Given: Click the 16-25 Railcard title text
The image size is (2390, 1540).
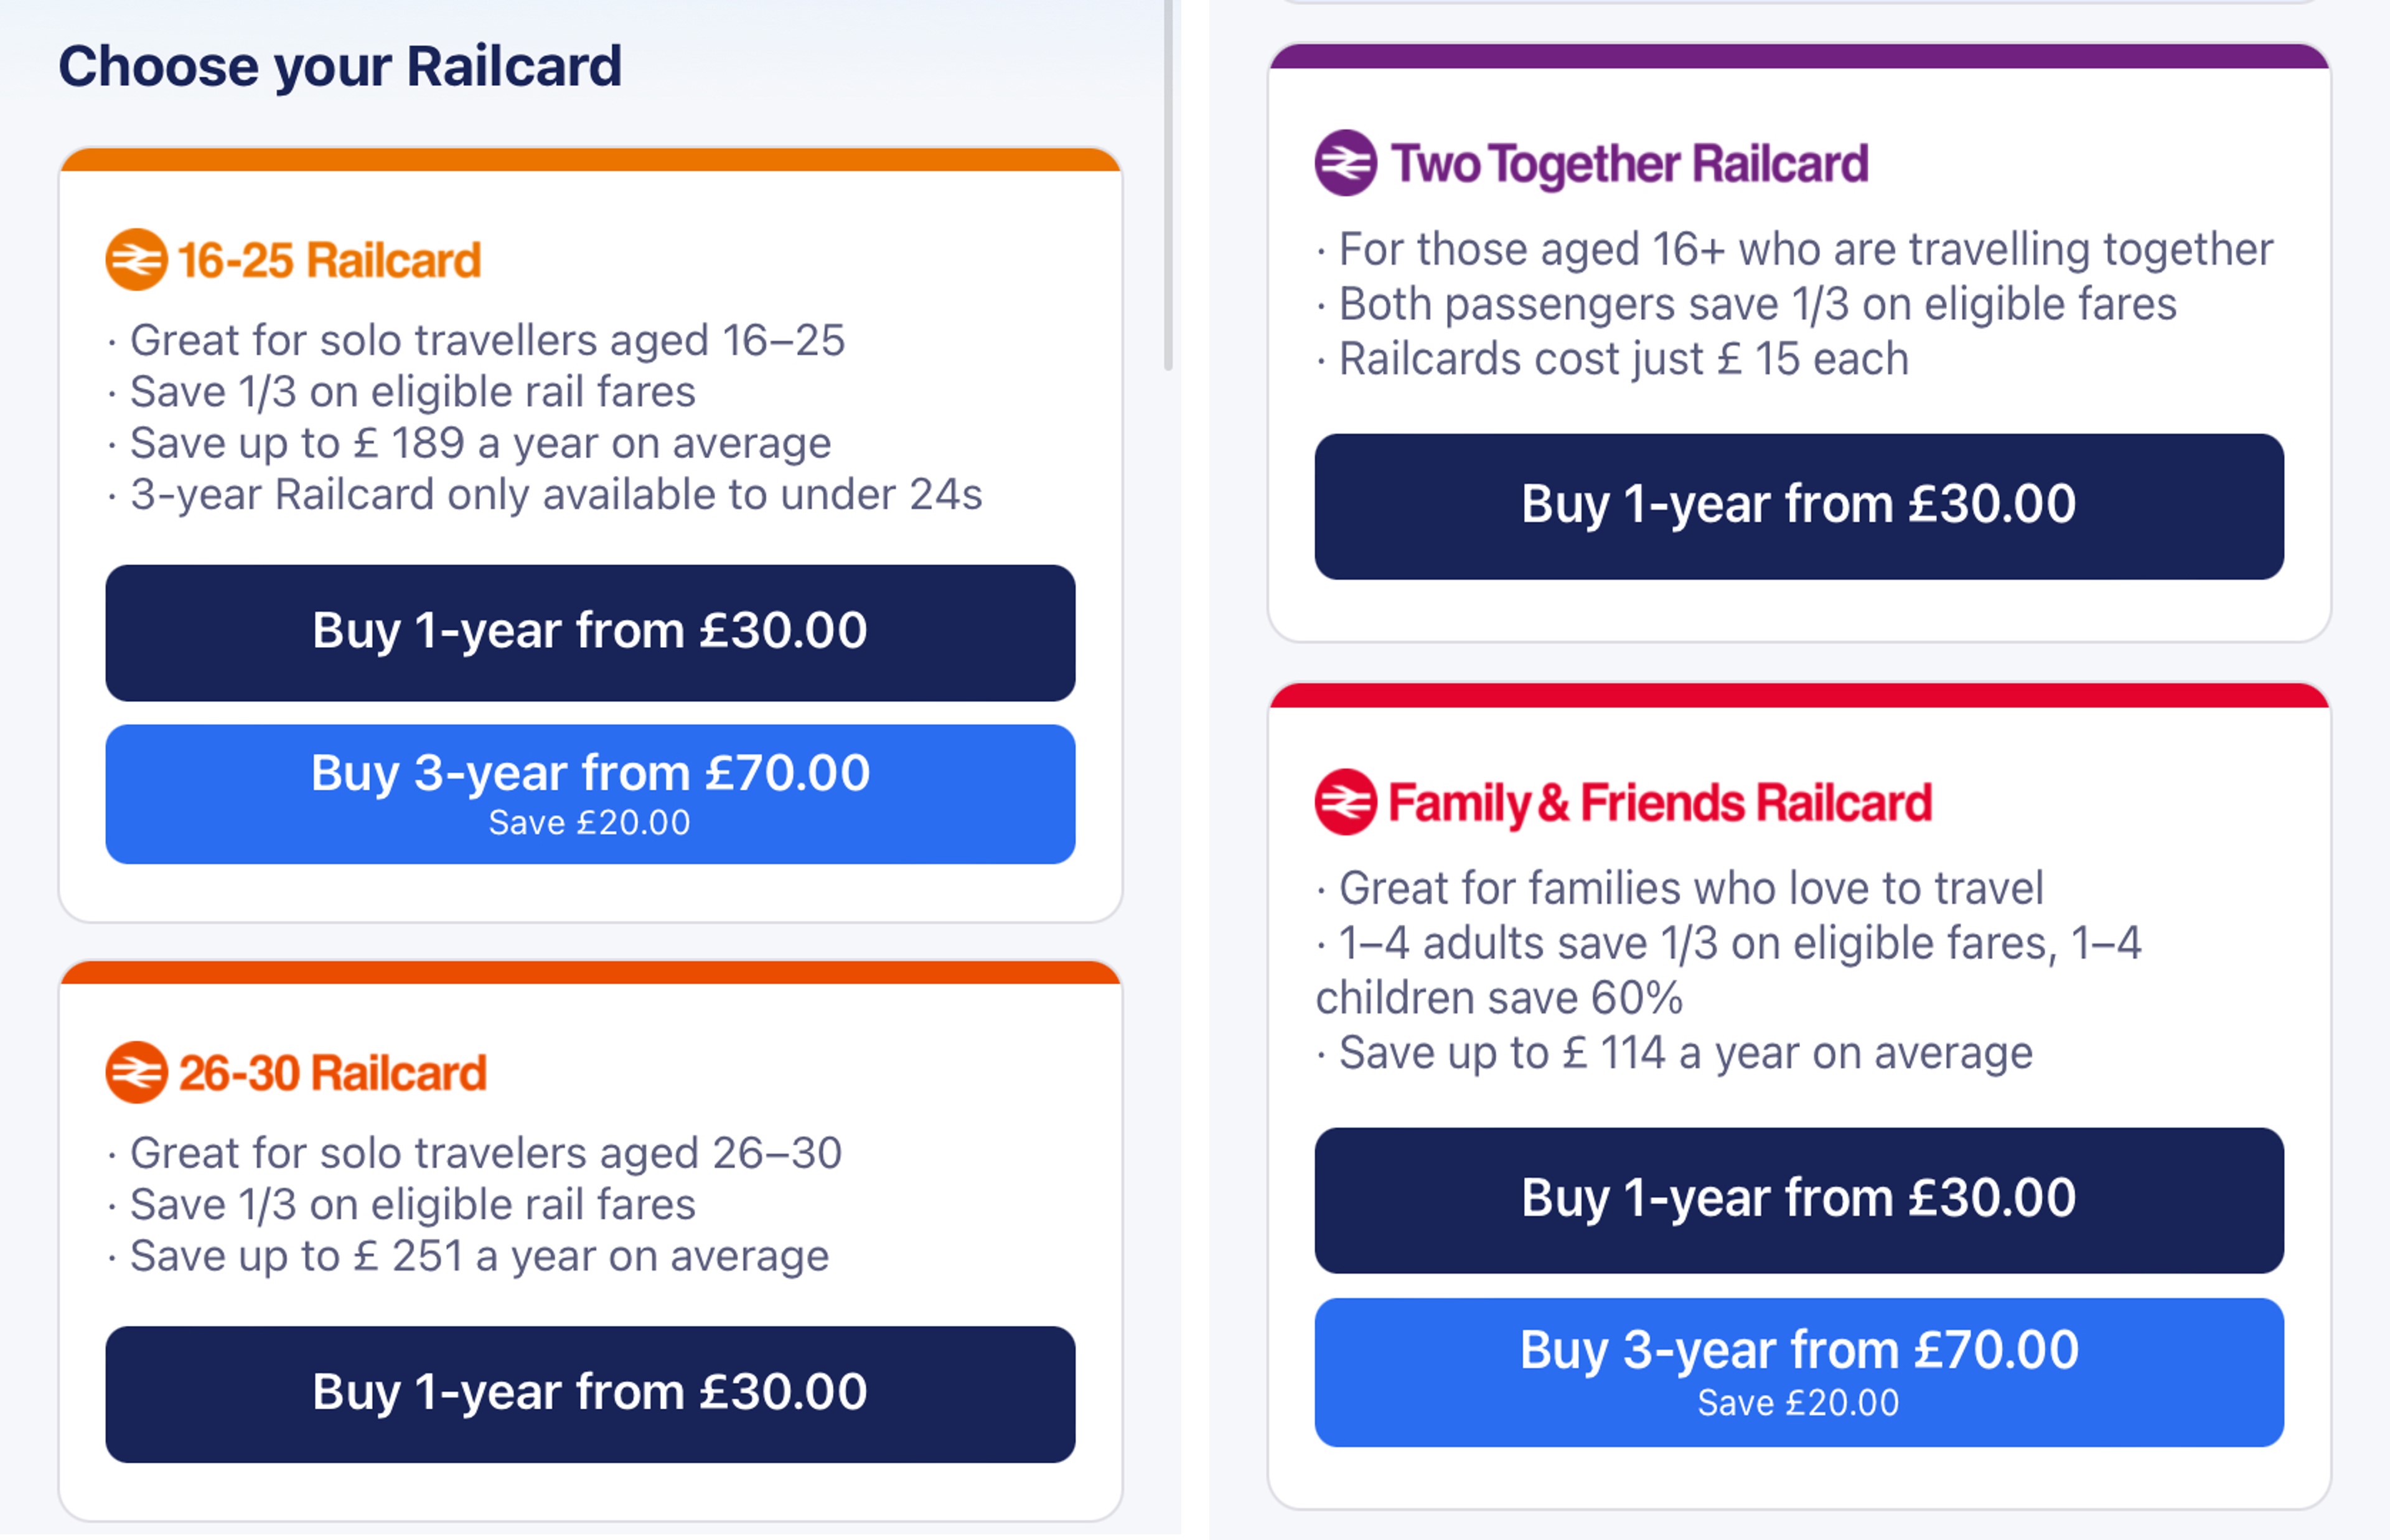Looking at the screenshot, I should [x=329, y=260].
